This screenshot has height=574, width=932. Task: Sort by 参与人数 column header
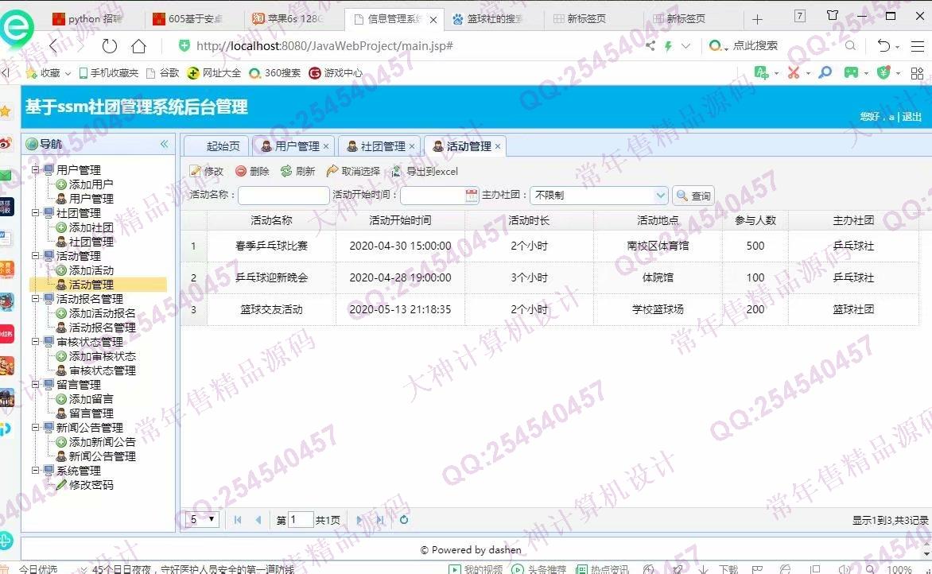coord(755,220)
